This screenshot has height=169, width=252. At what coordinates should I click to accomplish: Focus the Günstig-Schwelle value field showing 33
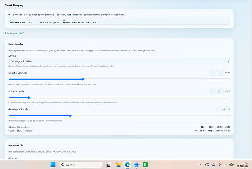(x=217, y=73)
